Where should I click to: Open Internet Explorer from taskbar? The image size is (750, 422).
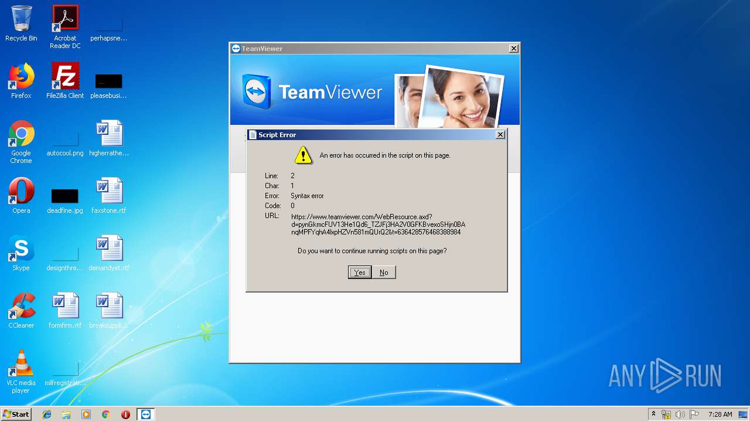pos(47,414)
